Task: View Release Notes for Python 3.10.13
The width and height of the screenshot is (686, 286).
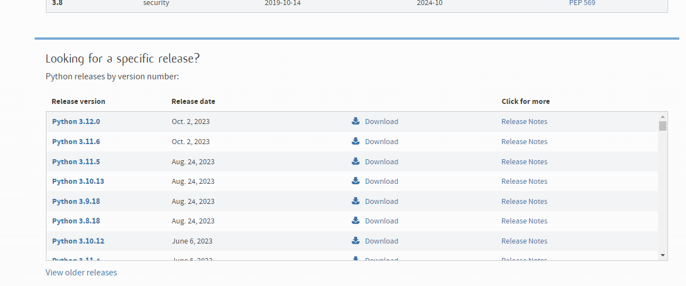Action: [524, 181]
